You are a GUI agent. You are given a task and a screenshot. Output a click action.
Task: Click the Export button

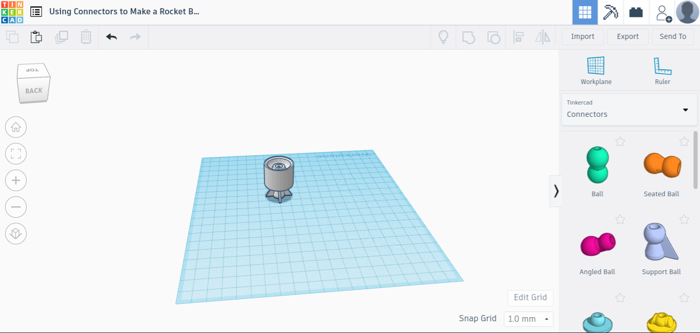(x=628, y=36)
